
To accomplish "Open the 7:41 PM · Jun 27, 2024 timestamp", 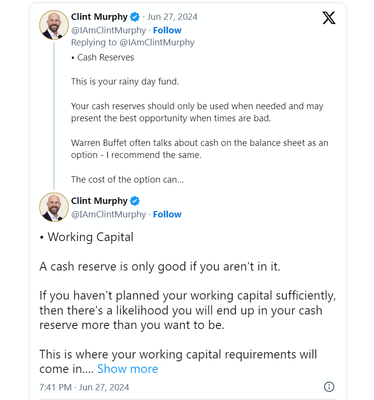I will click(x=84, y=387).
